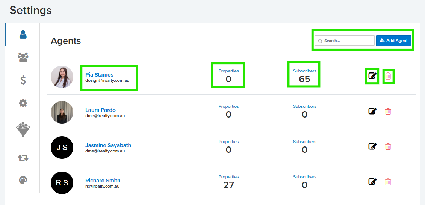This screenshot has height=205, width=425.
Task: Select the lead funnel icon in sidebar
Action: click(23, 130)
